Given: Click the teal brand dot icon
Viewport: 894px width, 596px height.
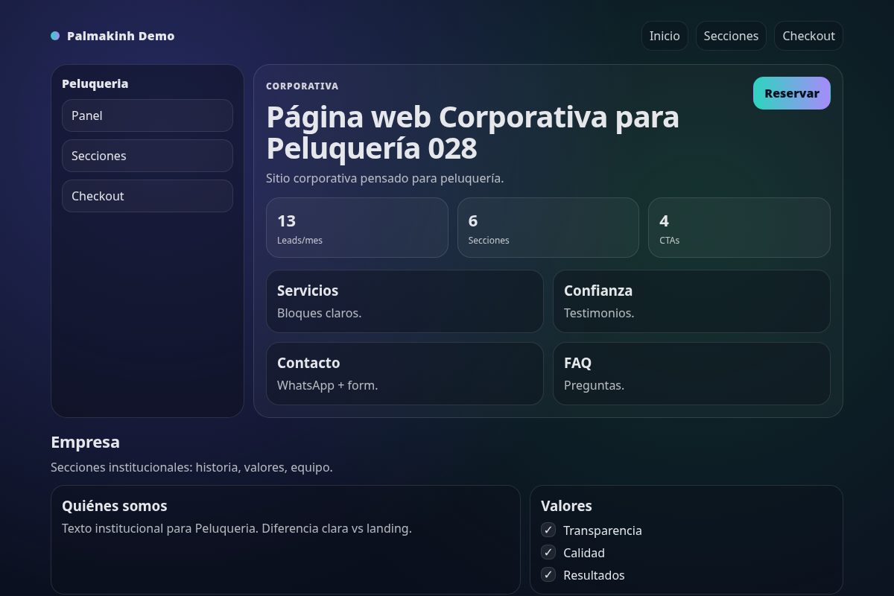Looking at the screenshot, I should click(54, 35).
